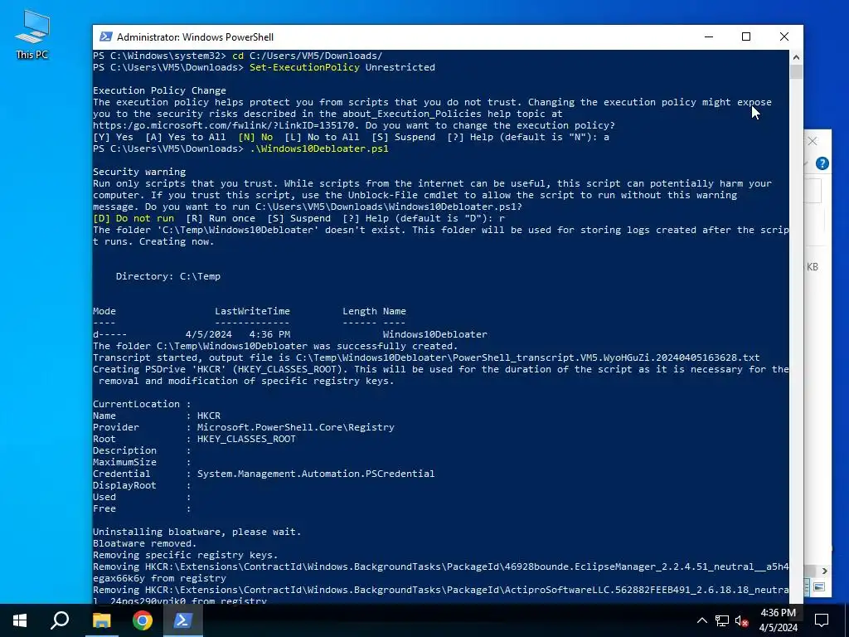Click the Microsoft.PowerShell.Core\Registry provider value

pyautogui.click(x=296, y=427)
